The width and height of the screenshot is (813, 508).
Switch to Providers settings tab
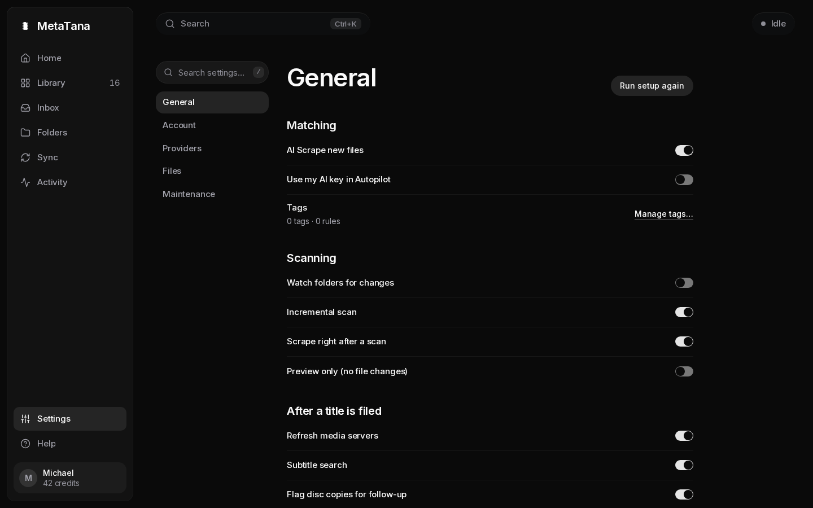(212, 148)
